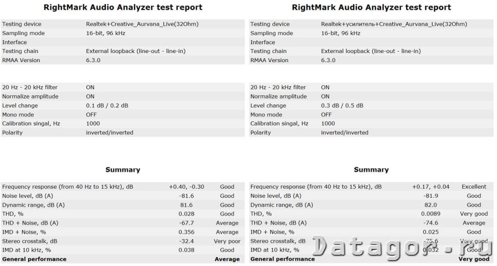Click the 'Very poor' crosstalk rating
Image resolution: width=497 pixels, height=266 pixels.
pyautogui.click(x=227, y=241)
